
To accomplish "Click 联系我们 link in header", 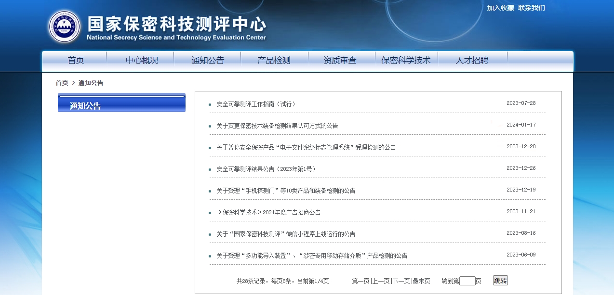I will point(531,8).
